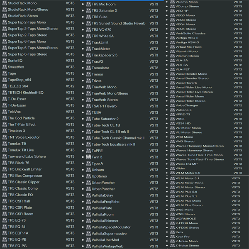Image resolution: width=249 pixels, height=249 pixels.
Task: Click the keyboard instrument icon beside Twin 3
Action: (x=88, y=157)
